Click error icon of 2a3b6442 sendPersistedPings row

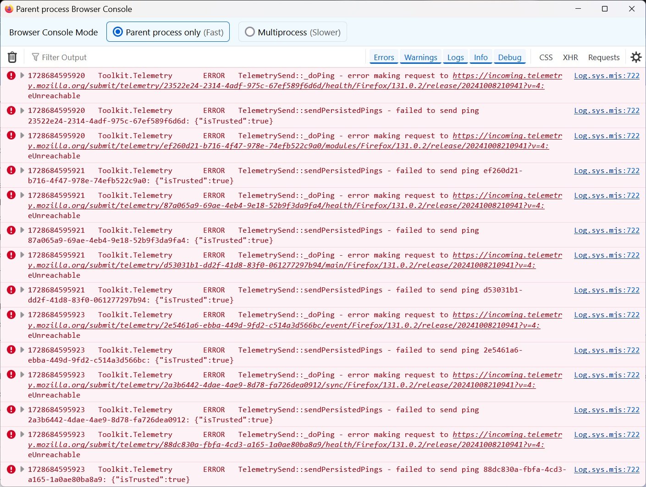click(x=11, y=409)
